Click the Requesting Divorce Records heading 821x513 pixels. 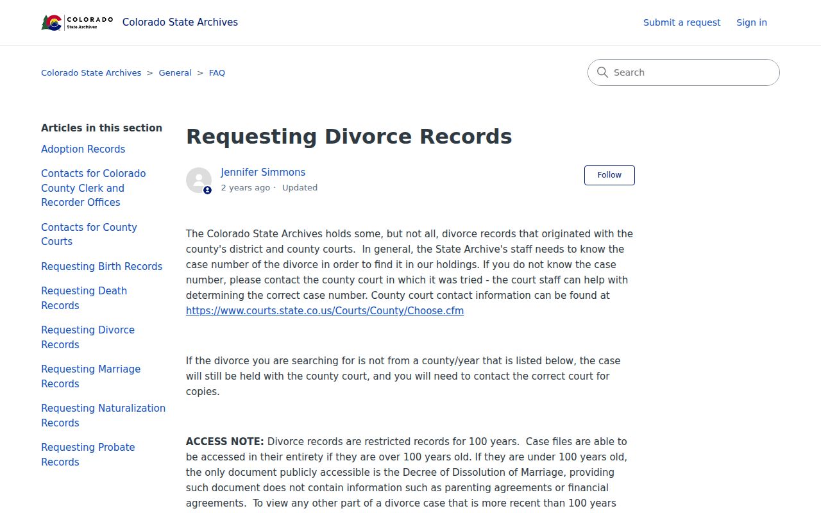[349, 137]
